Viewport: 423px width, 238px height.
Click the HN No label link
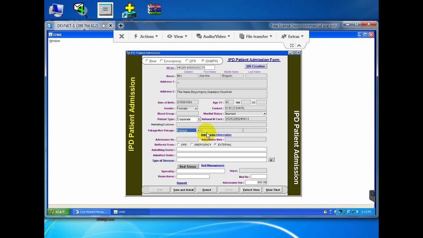(x=171, y=68)
